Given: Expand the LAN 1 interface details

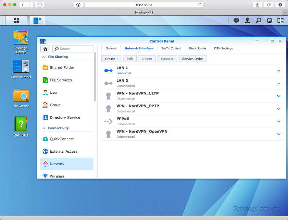Looking at the screenshot, I should tap(279, 70).
